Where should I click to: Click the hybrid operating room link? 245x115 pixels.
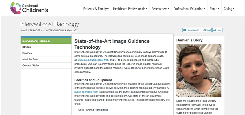(x=84, y=92)
